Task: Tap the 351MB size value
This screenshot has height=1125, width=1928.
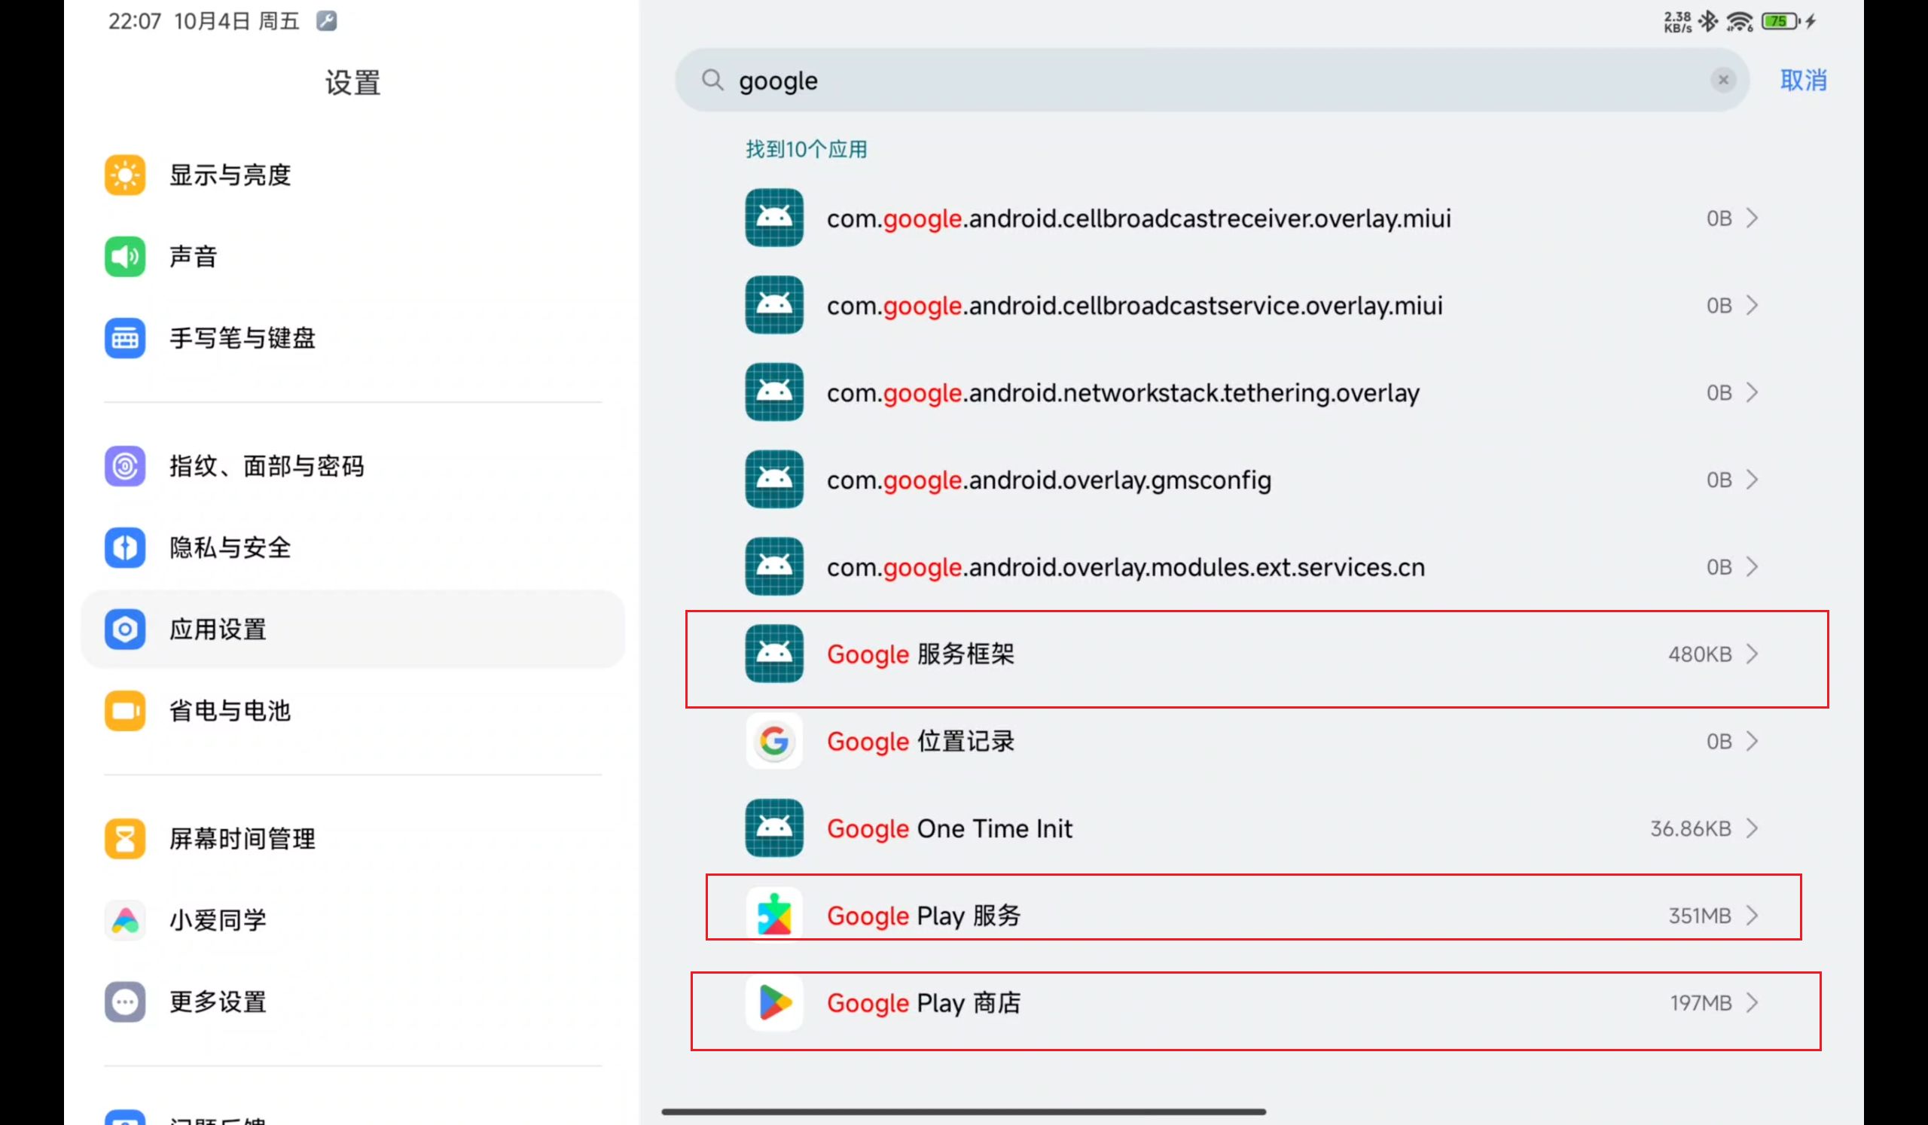Action: pyautogui.click(x=1699, y=916)
